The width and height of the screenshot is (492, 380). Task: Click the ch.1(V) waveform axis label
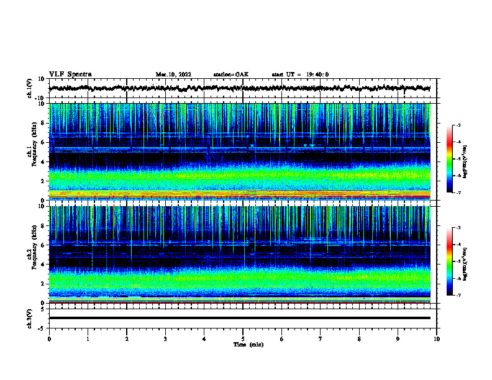(x=30, y=88)
